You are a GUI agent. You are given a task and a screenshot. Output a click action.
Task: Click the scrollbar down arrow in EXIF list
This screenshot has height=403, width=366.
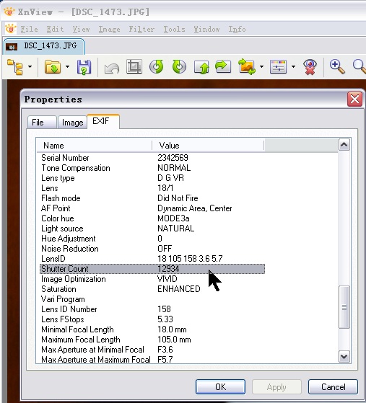pos(344,356)
